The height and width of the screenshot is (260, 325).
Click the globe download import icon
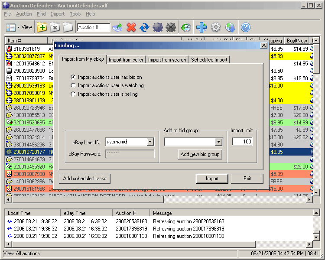pyautogui.click(x=230, y=27)
